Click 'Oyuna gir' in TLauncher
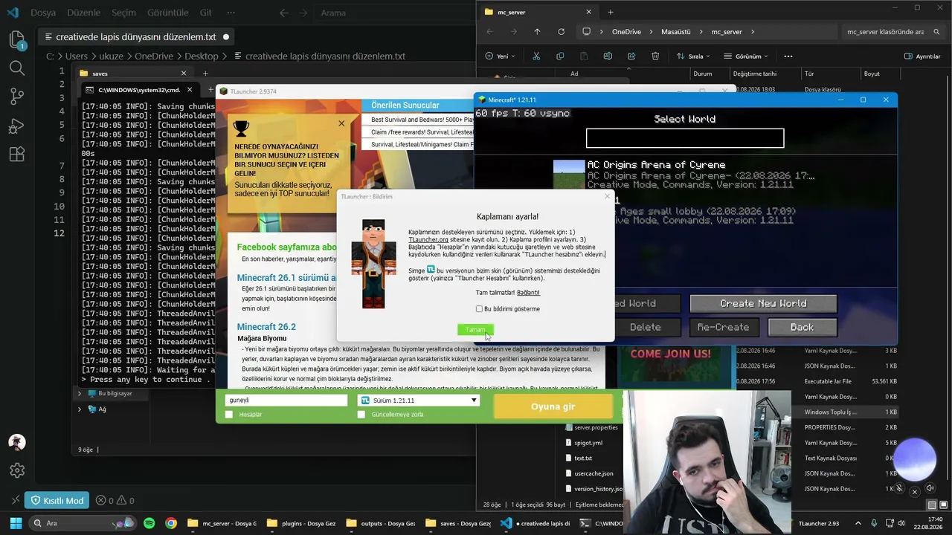 point(553,406)
